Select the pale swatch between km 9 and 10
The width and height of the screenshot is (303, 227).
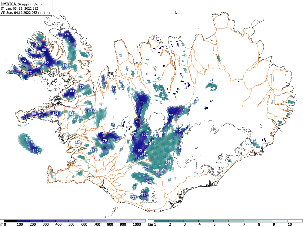point(280,221)
